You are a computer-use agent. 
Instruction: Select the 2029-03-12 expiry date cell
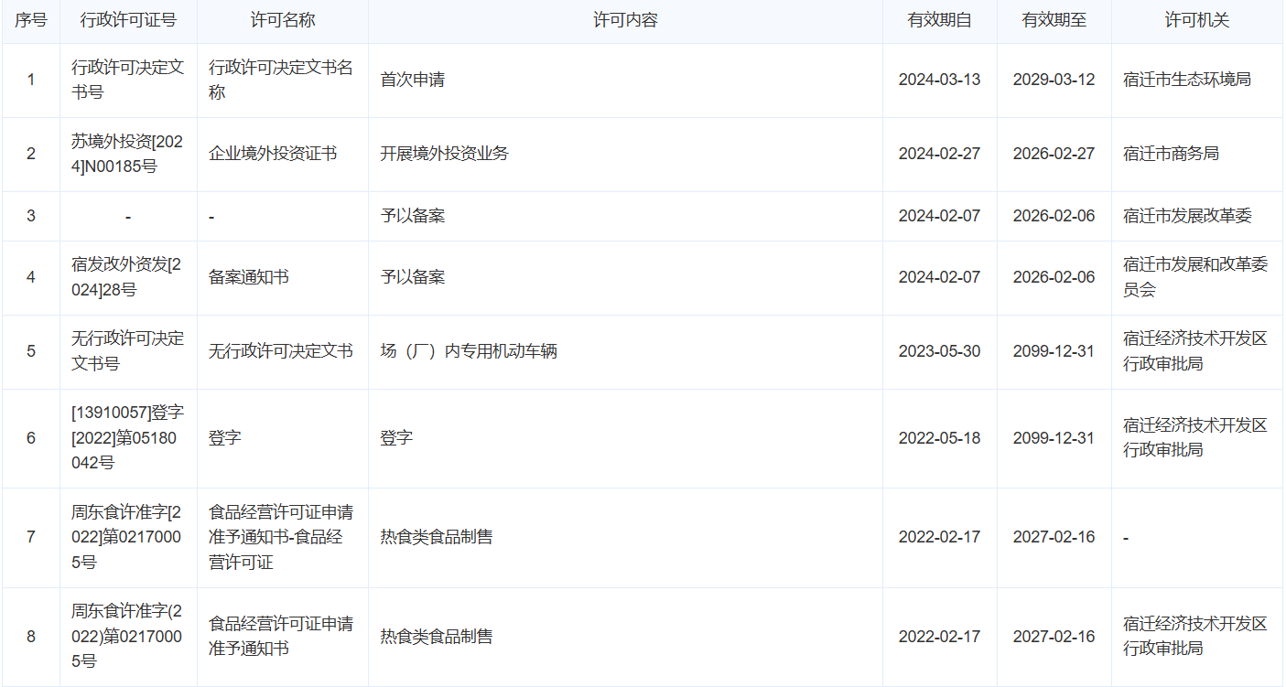[x=1054, y=80]
